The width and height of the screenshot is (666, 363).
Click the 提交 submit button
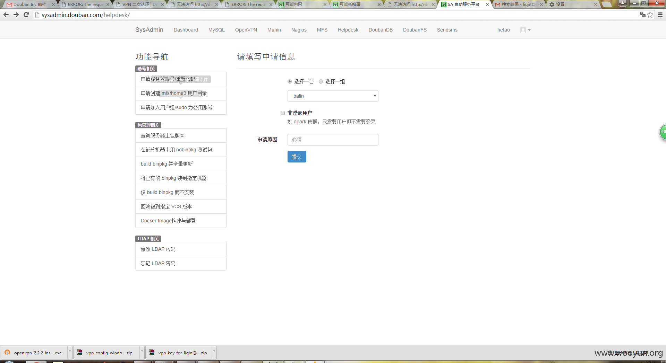pyautogui.click(x=297, y=157)
